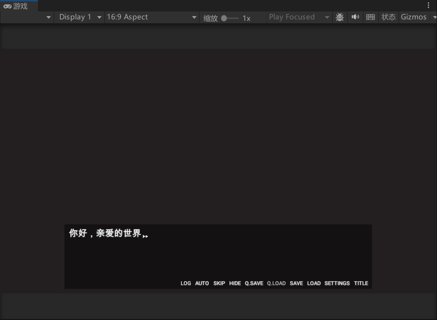
Task: Enable AUTO play mode
Action: coord(202,283)
